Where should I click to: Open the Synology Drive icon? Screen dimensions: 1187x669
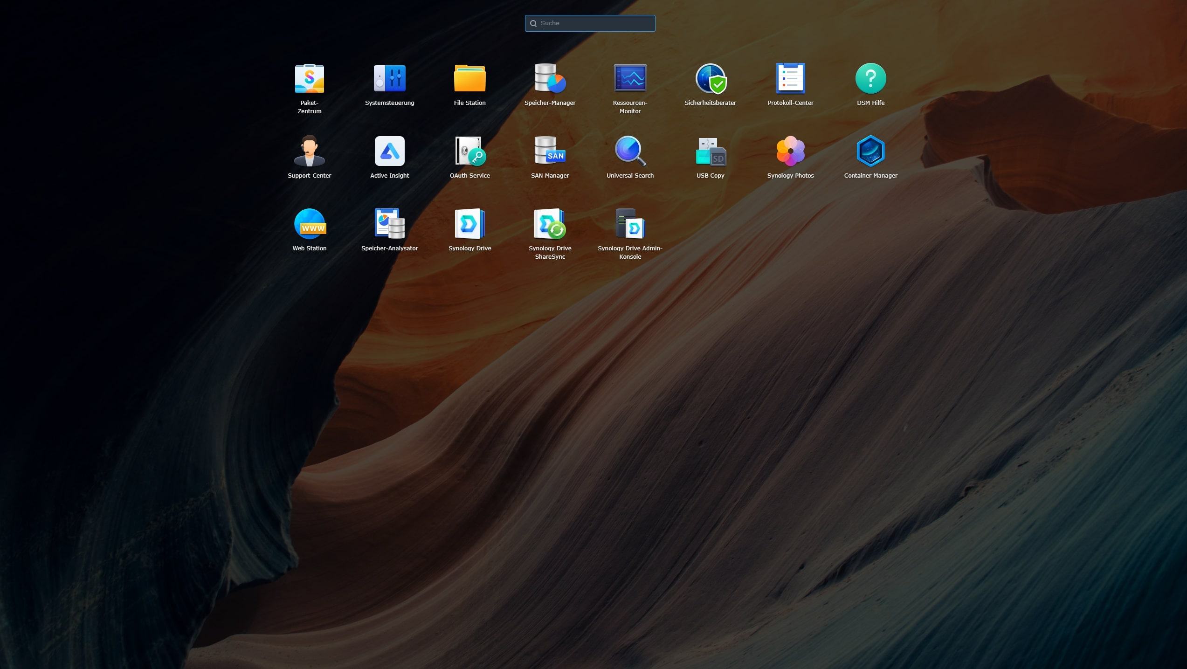(x=469, y=224)
